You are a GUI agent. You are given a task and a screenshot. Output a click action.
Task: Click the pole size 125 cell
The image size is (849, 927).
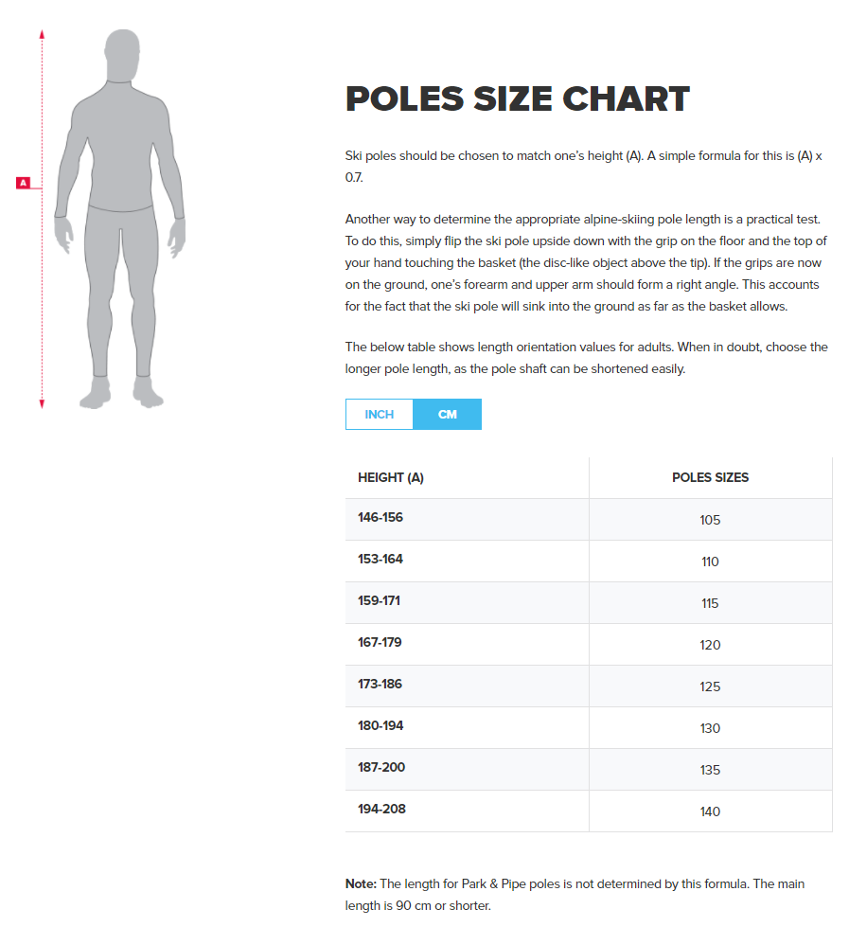pos(710,686)
